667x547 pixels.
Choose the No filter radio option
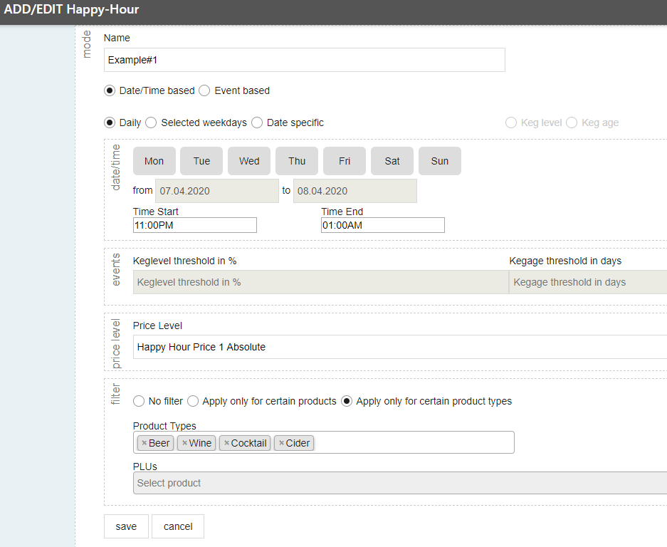pos(139,401)
